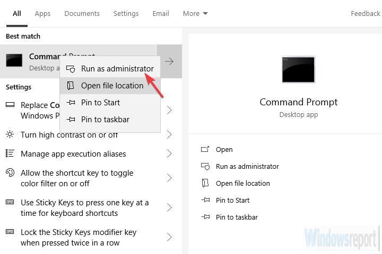Expand the Manage app execution aliases chevron
This screenshot has height=254, width=382.
coord(169,153)
